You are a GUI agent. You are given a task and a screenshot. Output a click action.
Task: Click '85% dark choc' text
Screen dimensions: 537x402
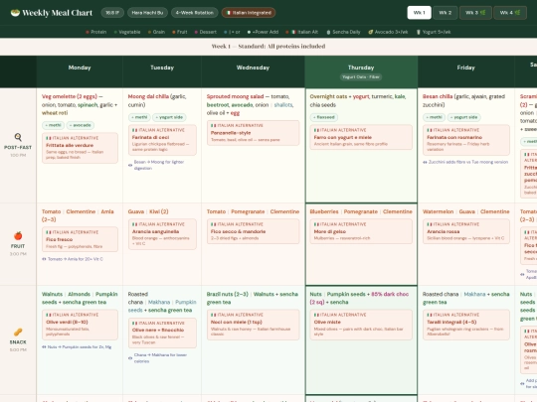pyautogui.click(x=390, y=294)
